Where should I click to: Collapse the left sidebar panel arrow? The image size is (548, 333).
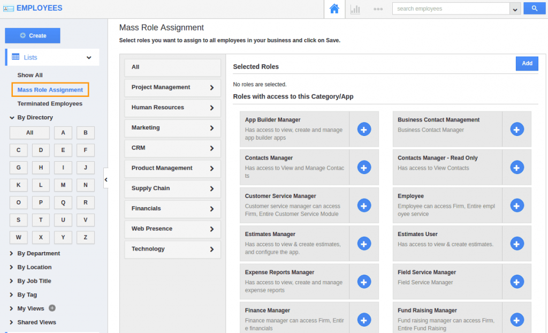(106, 180)
